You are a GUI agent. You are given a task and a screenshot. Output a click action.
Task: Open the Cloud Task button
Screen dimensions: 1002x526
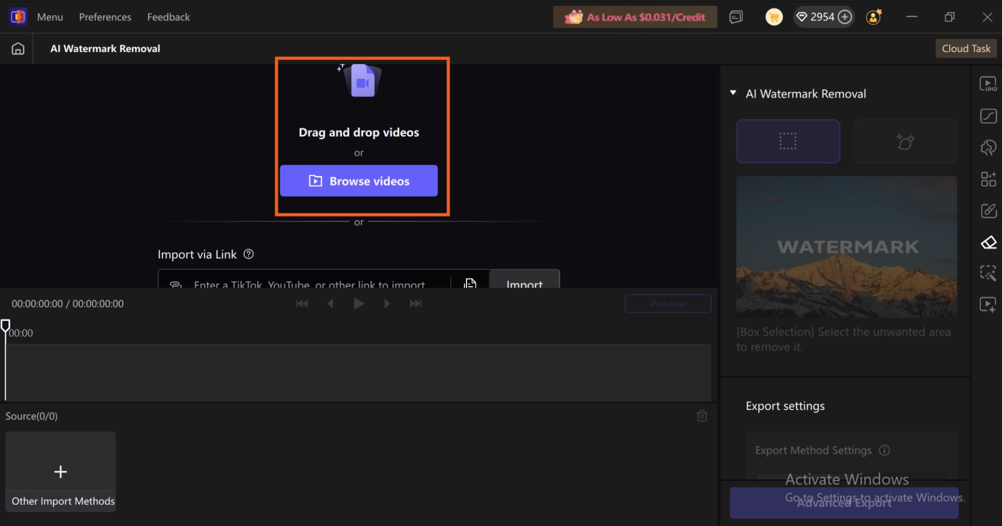(966, 49)
